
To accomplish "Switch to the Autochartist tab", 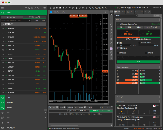I will tap(139, 12).
